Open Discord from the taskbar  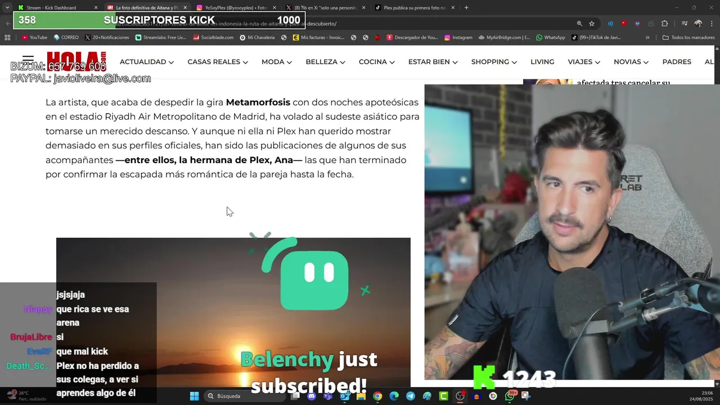tap(312, 396)
